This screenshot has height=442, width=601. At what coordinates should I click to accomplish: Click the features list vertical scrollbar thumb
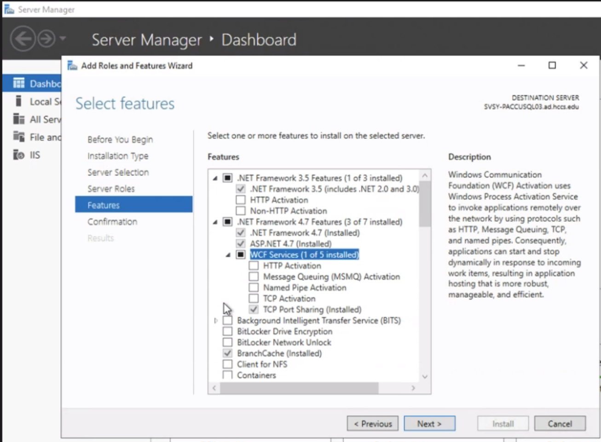pos(425,204)
